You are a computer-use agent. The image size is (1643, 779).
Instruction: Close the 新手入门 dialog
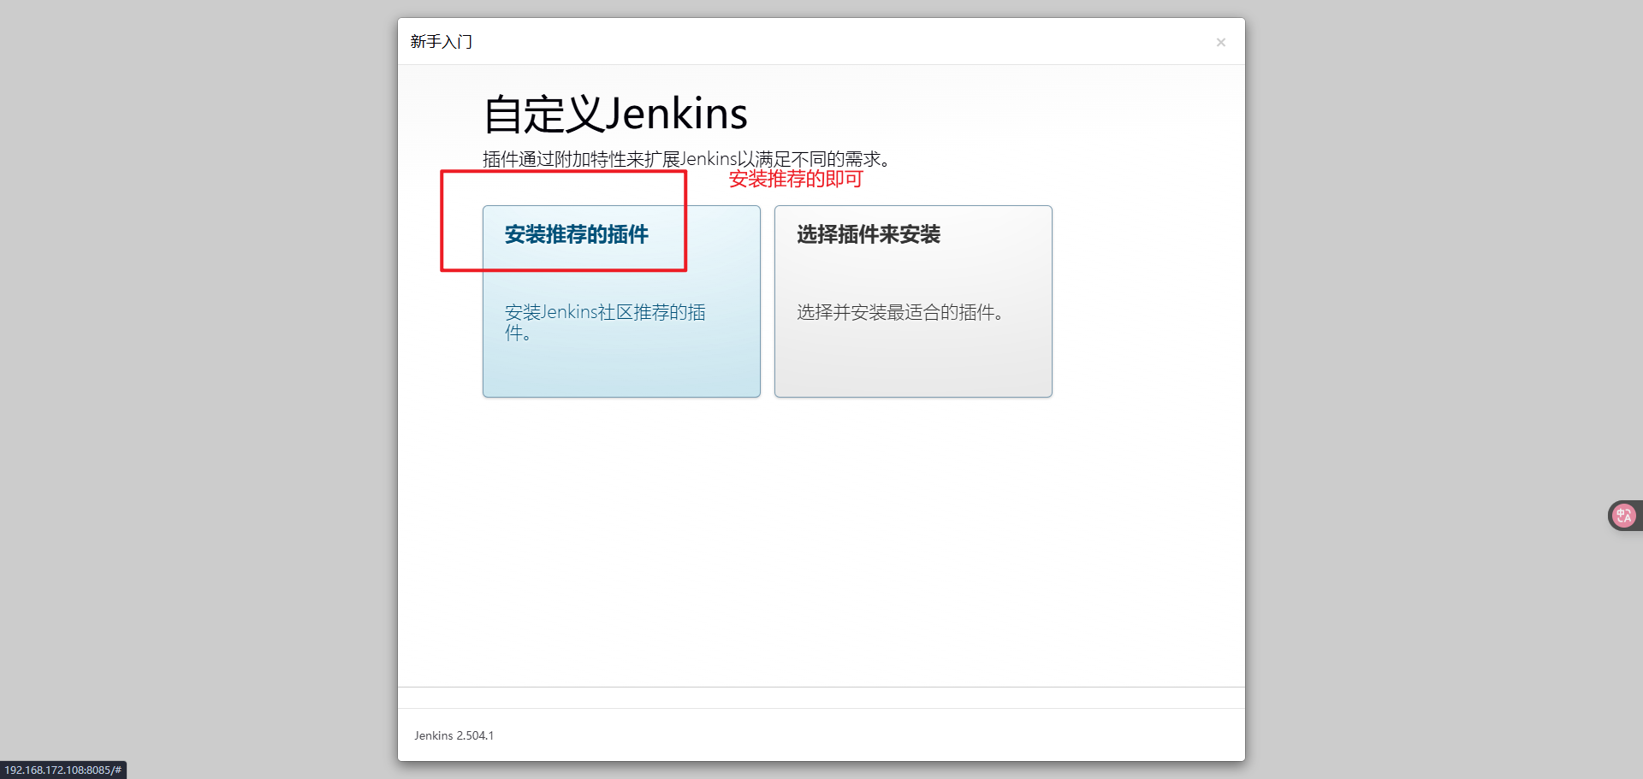[x=1221, y=43]
